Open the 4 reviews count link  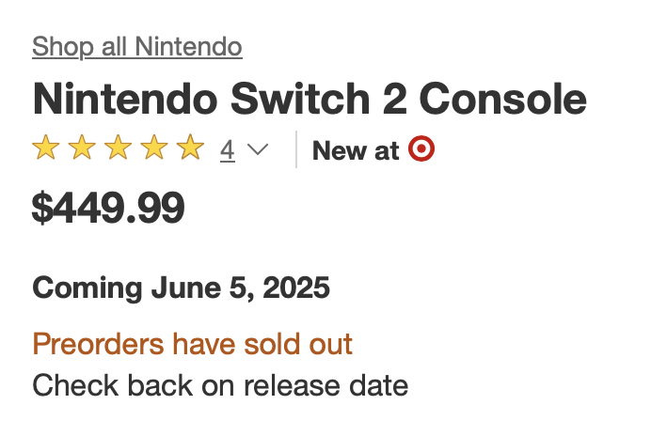coord(228,149)
